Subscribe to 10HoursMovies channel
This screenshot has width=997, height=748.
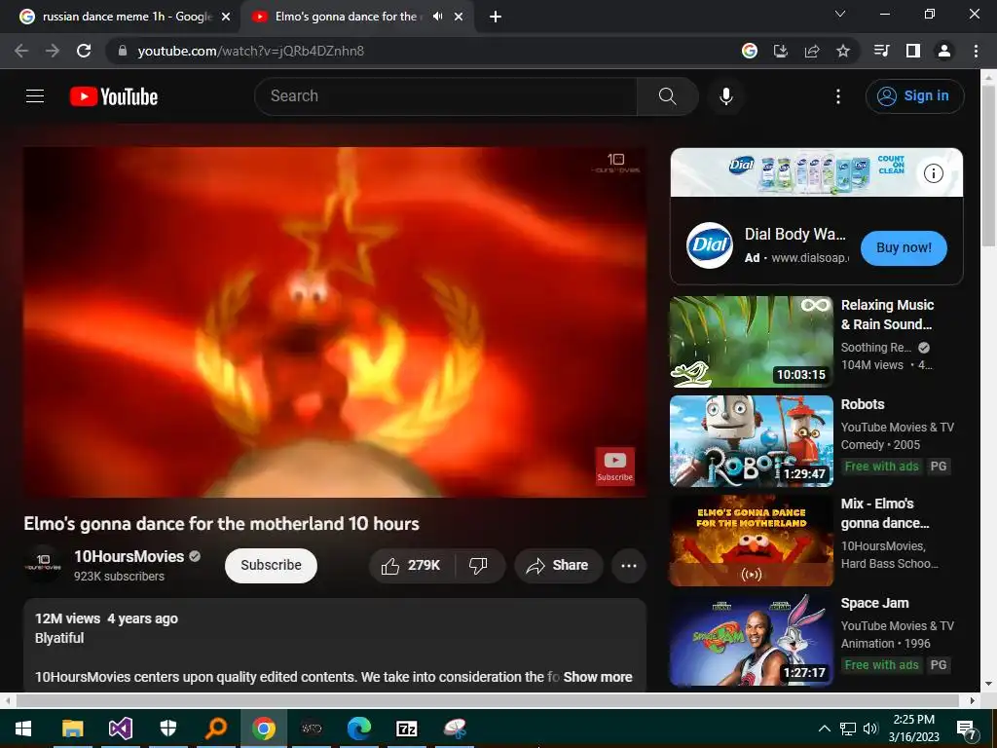pos(271,566)
